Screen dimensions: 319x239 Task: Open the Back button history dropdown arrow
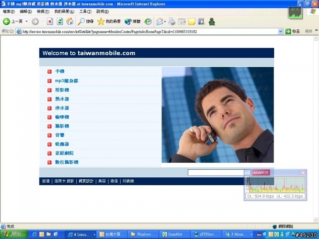pos(26,21)
